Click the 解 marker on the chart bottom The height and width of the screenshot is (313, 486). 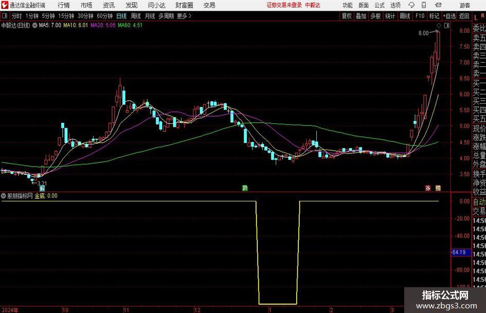pyautogui.click(x=42, y=188)
